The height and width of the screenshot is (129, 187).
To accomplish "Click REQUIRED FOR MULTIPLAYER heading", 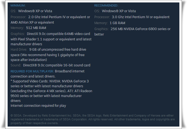I will [x=32, y=71].
